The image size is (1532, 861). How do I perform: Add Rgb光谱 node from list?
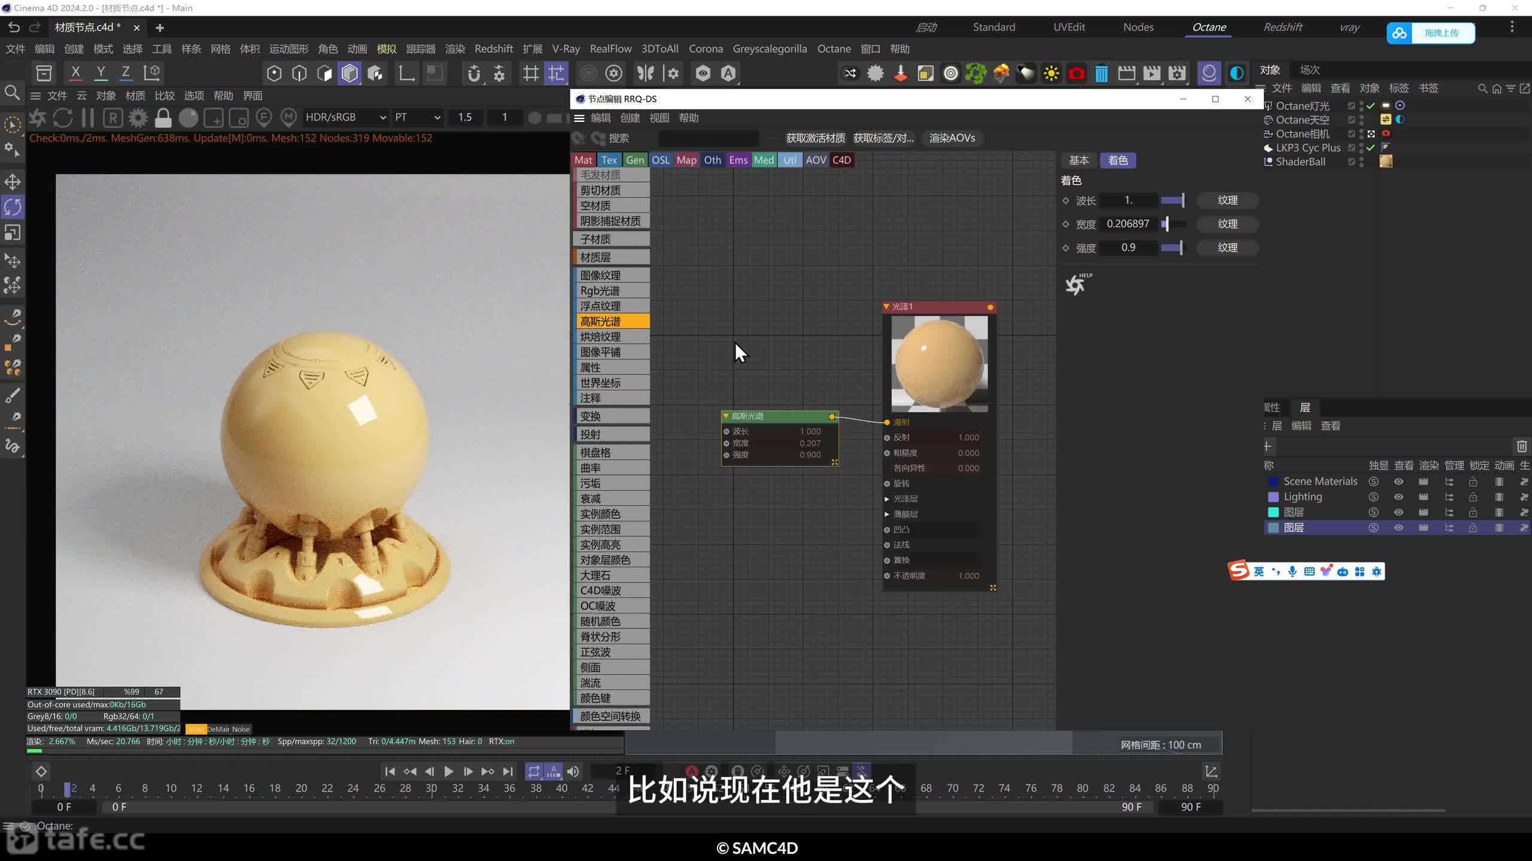coord(612,291)
